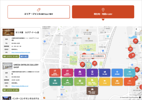
Task: Choose the purple house 小売店 tile
Action: click(80, 73)
